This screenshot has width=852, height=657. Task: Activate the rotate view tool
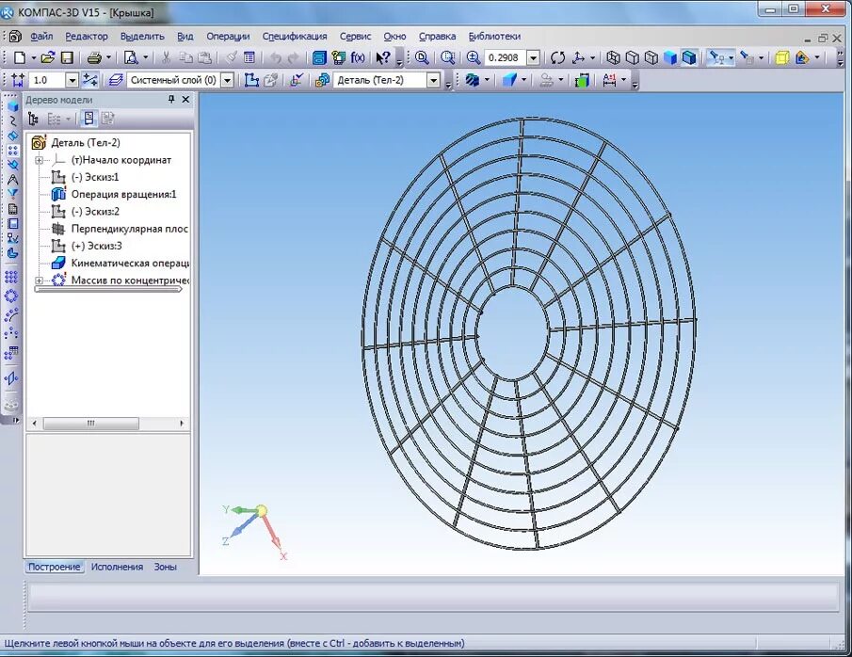tap(557, 57)
